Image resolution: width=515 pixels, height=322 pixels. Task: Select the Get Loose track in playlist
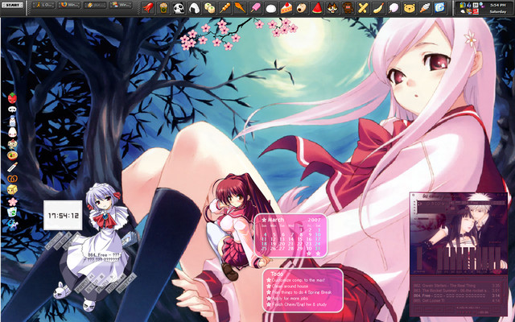click(457, 300)
